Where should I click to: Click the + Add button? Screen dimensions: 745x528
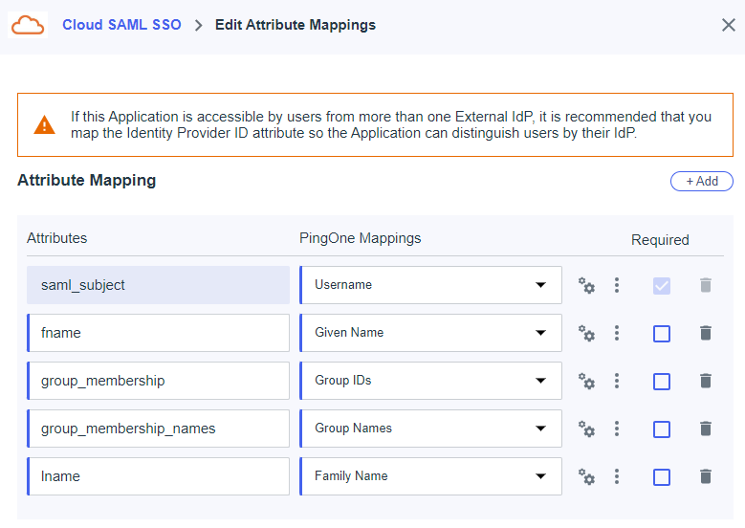[701, 181]
